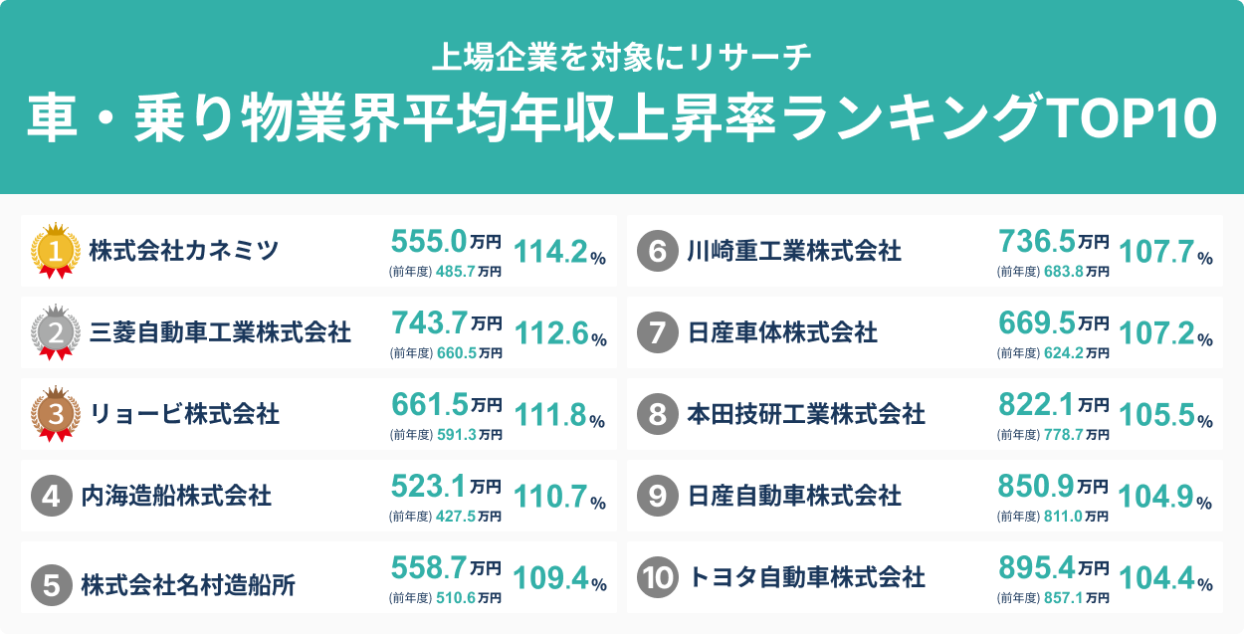Select the gray number 5 rank circle
The height and width of the screenshot is (634, 1244).
tap(51, 584)
